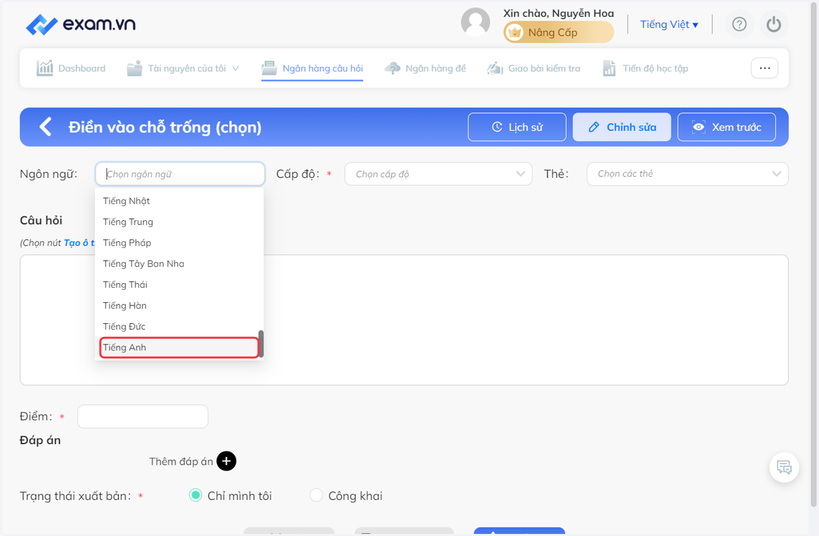Click the Dashboard chart icon
This screenshot has width=819, height=536.
click(45, 68)
